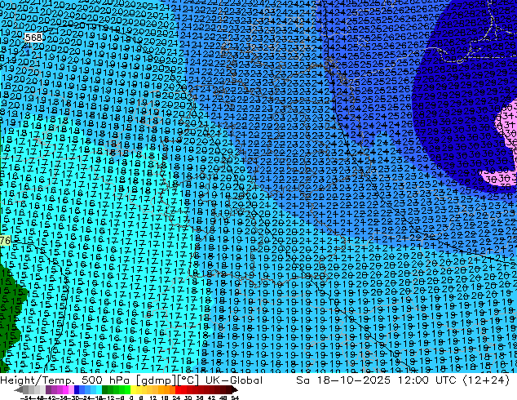Click the (12+24) forecast offset text

486,380
